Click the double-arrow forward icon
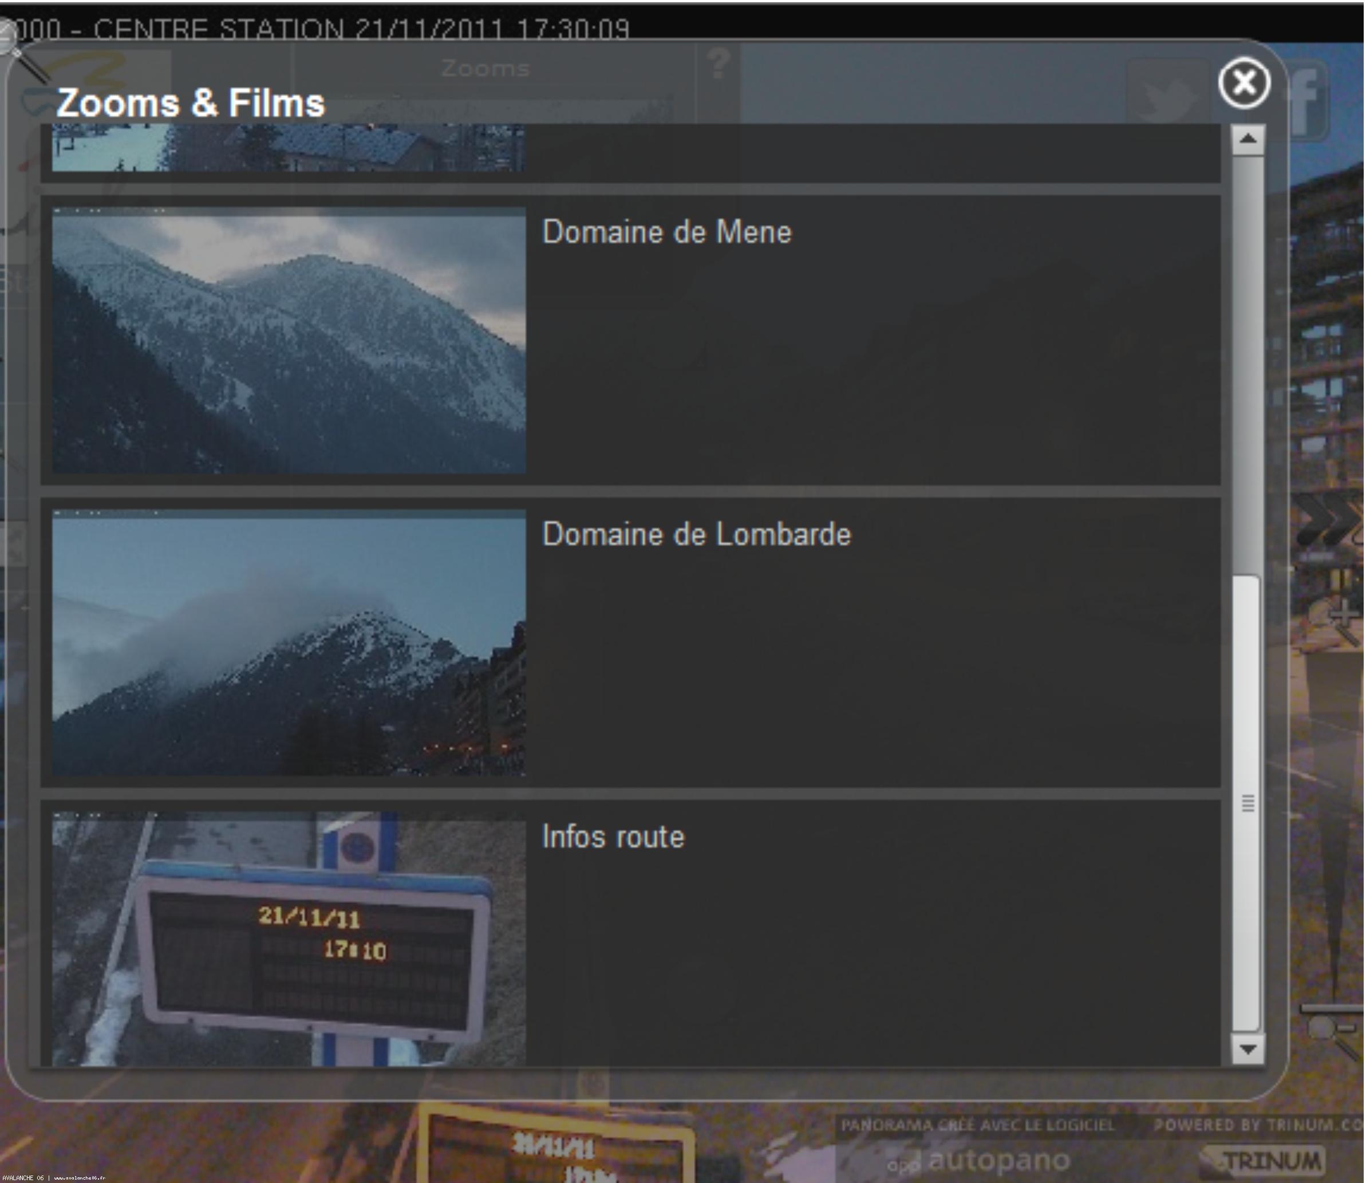Viewport: 1366px width, 1183px height. 1328,521
